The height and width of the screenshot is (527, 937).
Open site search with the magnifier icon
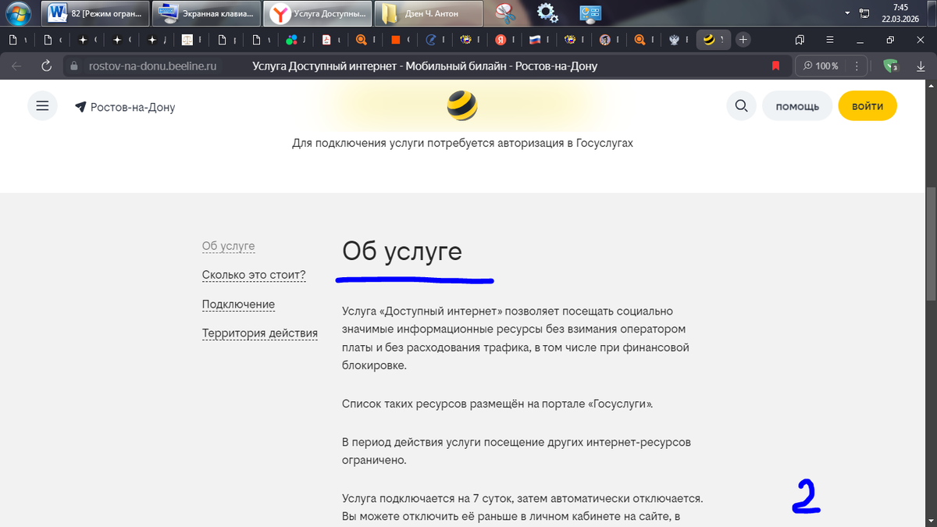coord(741,105)
